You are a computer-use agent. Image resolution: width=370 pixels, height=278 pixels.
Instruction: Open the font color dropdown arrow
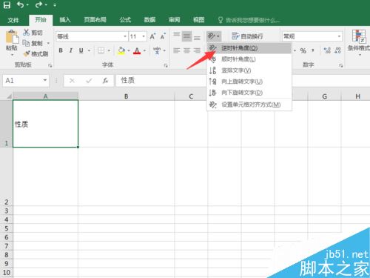coord(144,50)
